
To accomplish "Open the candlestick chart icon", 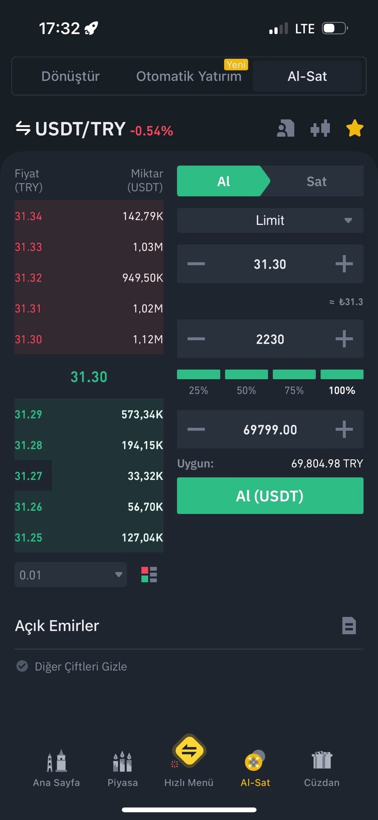I will point(320,129).
